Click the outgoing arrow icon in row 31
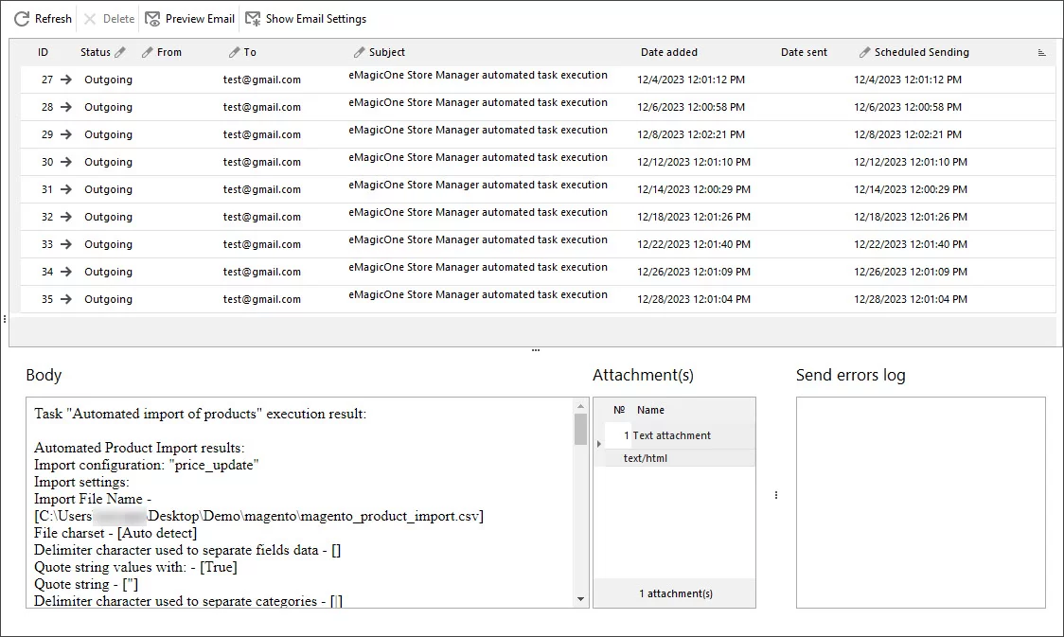The height and width of the screenshot is (637, 1064). pyautogui.click(x=66, y=189)
